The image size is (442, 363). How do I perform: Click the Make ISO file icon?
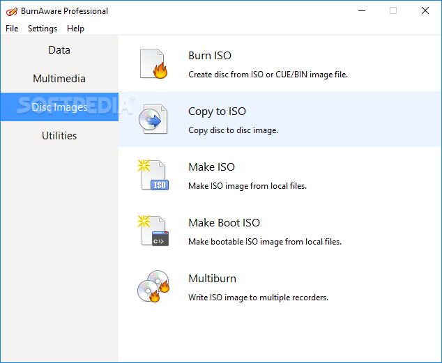point(153,175)
